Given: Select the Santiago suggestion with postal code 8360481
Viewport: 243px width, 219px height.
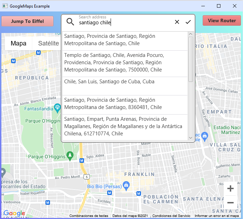Looking at the screenshot, I should tap(125, 105).
